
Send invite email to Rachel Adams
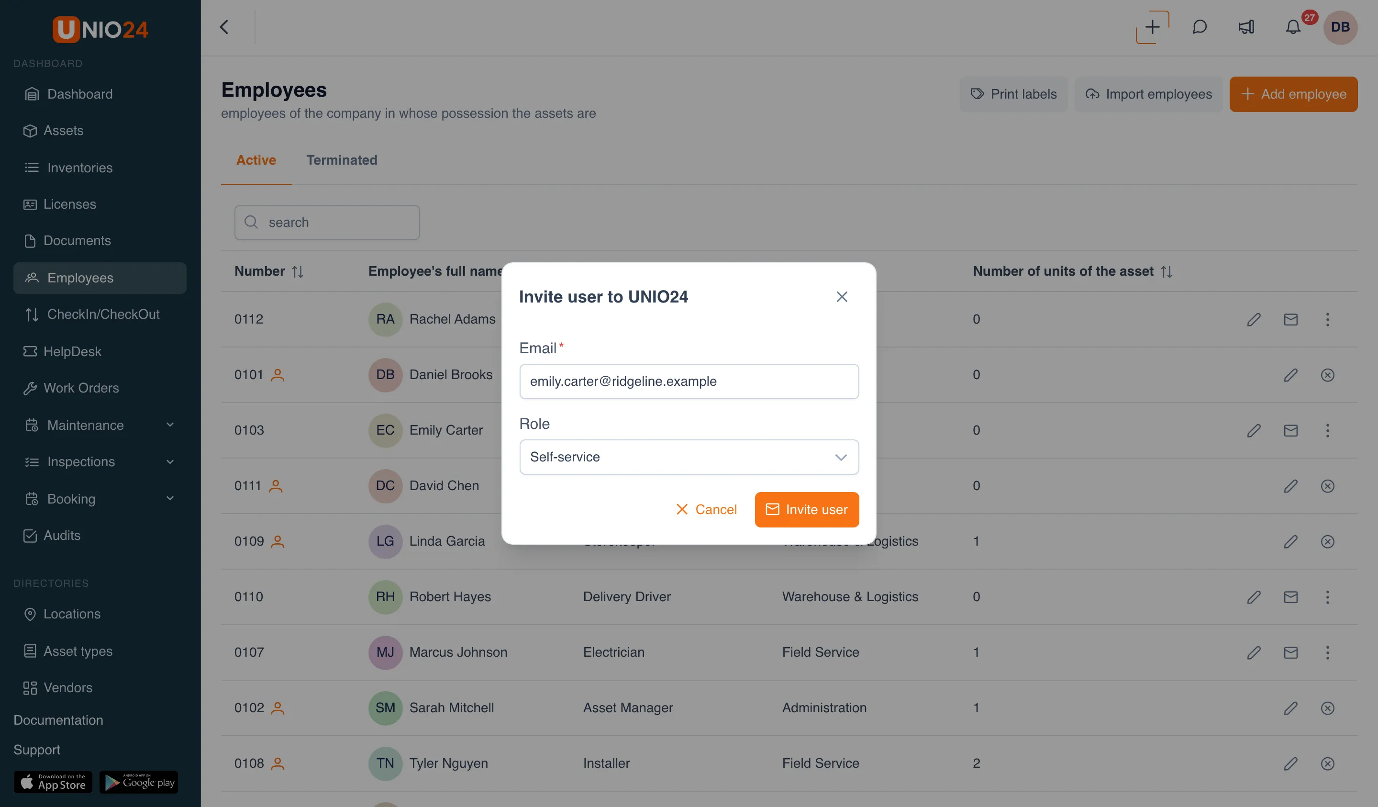click(x=1290, y=320)
